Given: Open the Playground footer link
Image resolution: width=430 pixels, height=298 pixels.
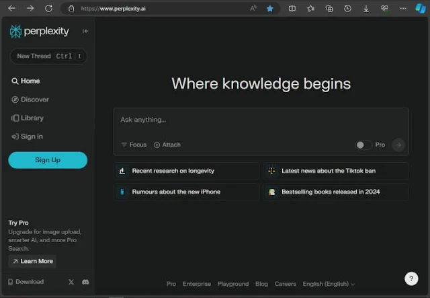Looking at the screenshot, I should (233, 284).
